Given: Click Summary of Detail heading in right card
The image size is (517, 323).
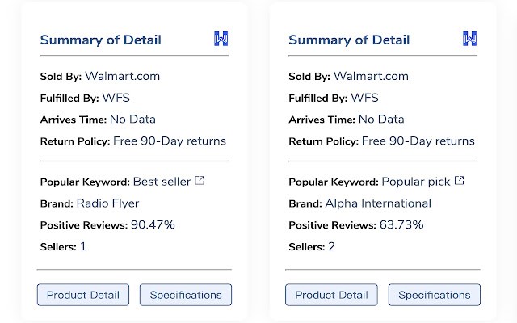Looking at the screenshot, I should point(349,40).
